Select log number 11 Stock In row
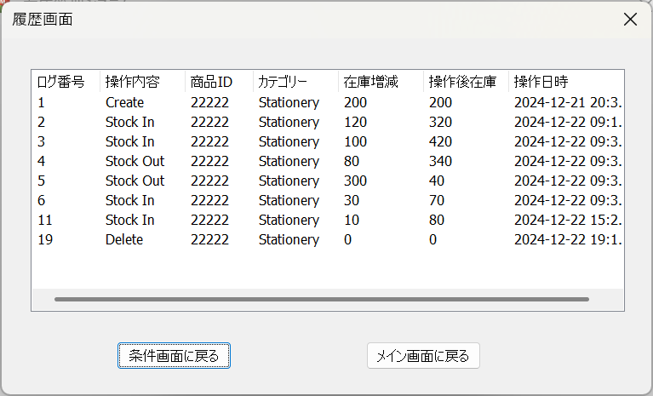This screenshot has height=396, width=653. pyautogui.click(x=129, y=220)
